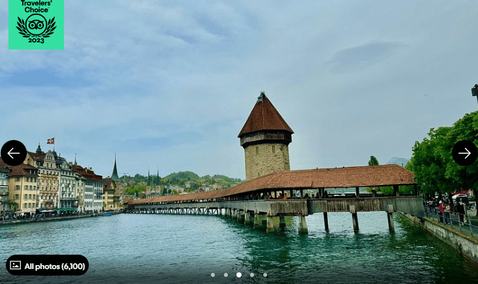Click the "2023" year text on badge
This screenshot has height=284, width=478.
[36, 40]
